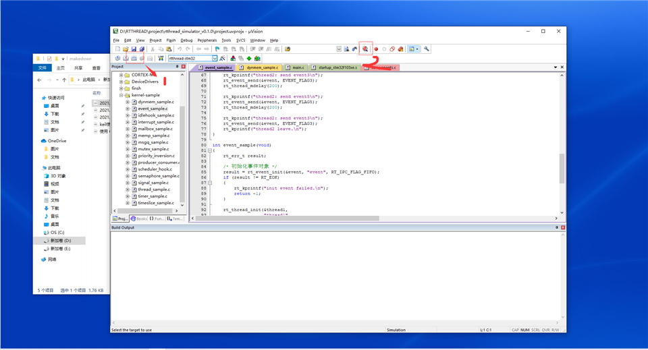The height and width of the screenshot is (350, 648).
Task: Select semaphore_sample.c in the Project tree
Action: coord(158,176)
